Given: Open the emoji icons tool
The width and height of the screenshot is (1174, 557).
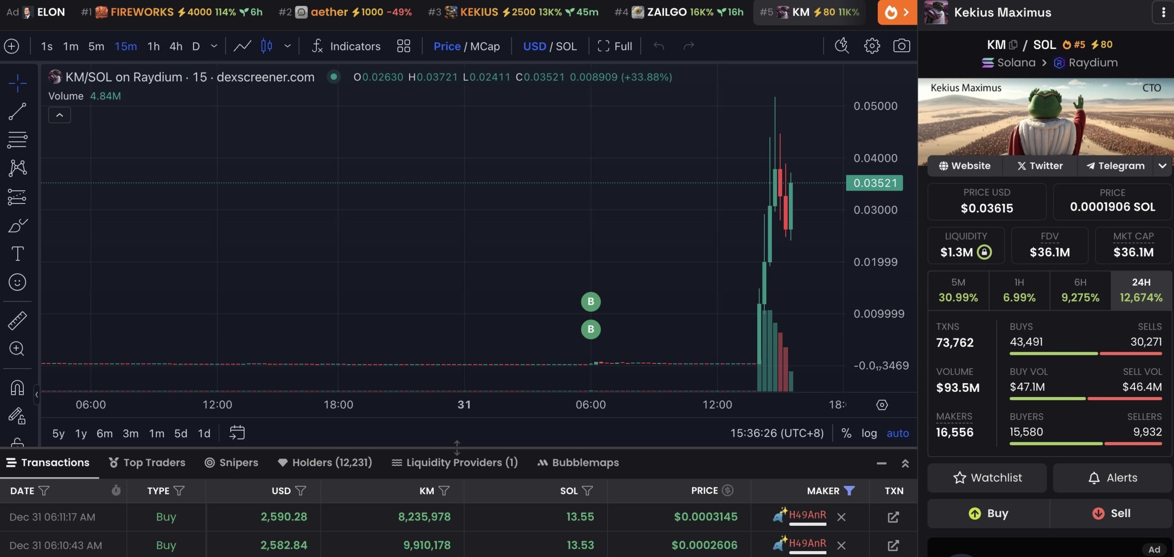Looking at the screenshot, I should [17, 282].
